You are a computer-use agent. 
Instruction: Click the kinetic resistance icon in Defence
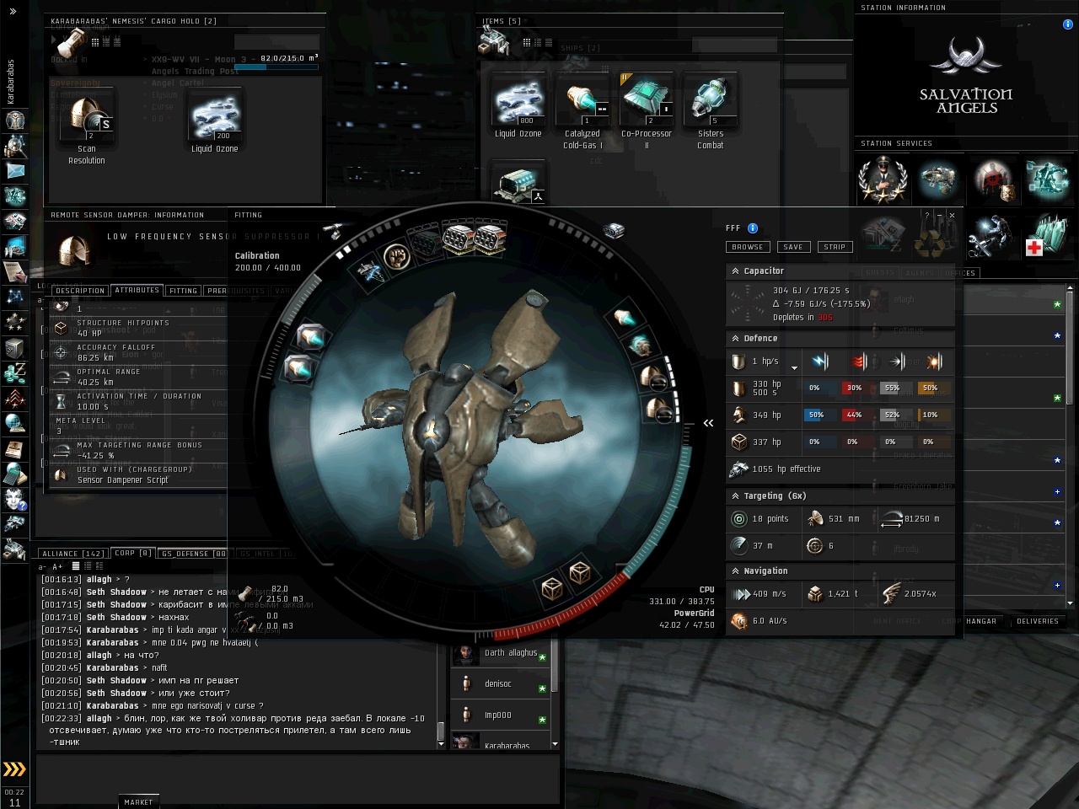pyautogui.click(x=897, y=362)
